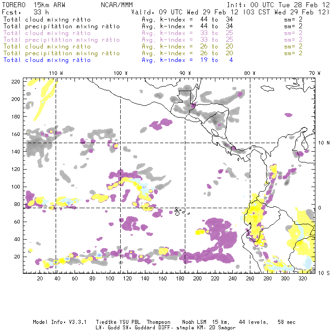332x332 pixels.
Task: Click the purple 'Total cloud mixing ratio' legend line
Action: coord(47,33)
